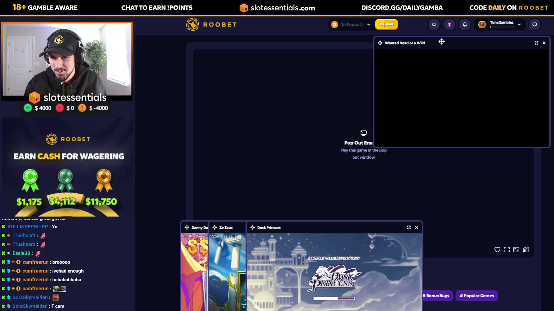The image size is (554, 311).
Task: Open the notifications bell
Action: click(x=465, y=24)
